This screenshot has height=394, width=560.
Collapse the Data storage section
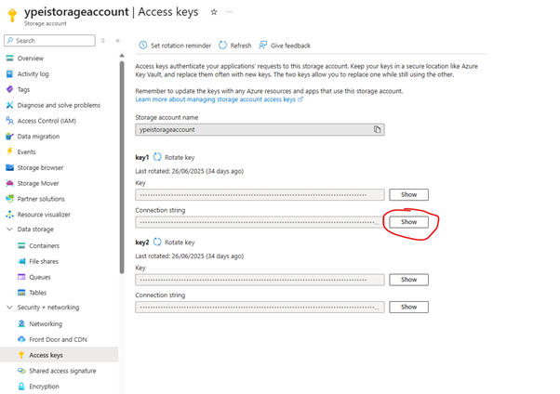click(x=9, y=230)
